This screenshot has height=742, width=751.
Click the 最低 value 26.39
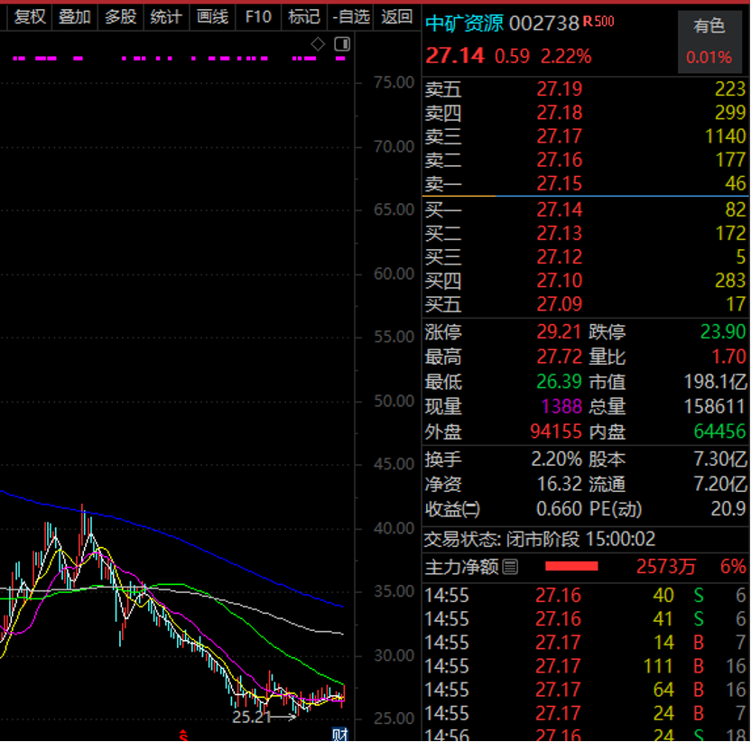point(559,382)
